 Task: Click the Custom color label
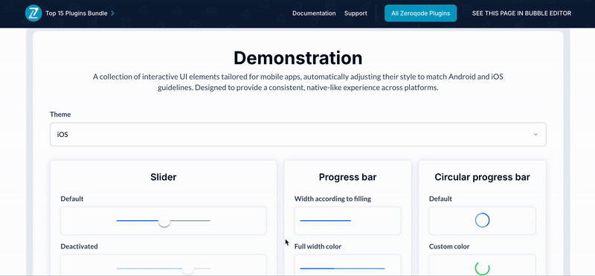(x=449, y=246)
